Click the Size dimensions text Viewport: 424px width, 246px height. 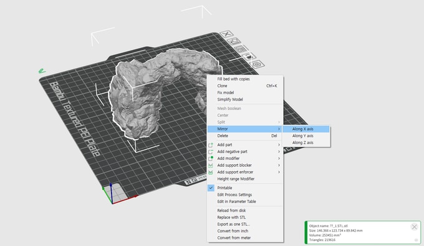pos(336,230)
